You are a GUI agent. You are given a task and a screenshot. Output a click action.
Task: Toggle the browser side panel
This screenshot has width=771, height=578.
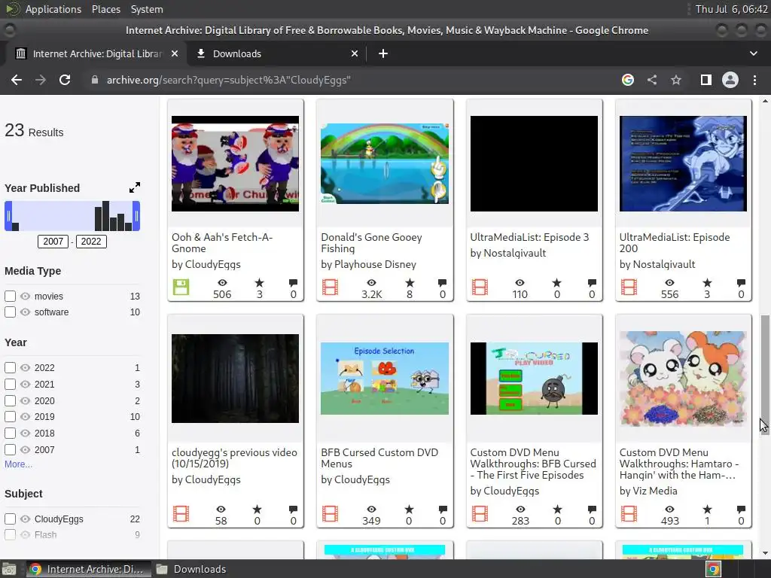706,80
